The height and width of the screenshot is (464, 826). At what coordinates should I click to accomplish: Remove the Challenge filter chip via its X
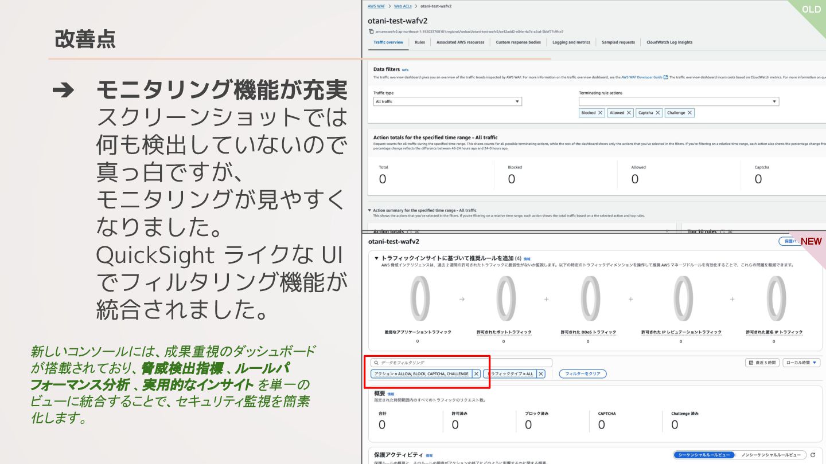(x=690, y=113)
